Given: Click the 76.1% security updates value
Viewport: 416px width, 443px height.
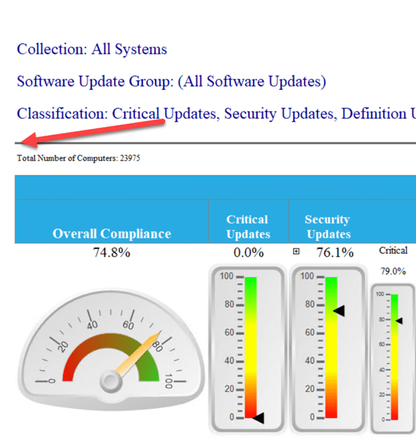Looking at the screenshot, I should 335,253.
